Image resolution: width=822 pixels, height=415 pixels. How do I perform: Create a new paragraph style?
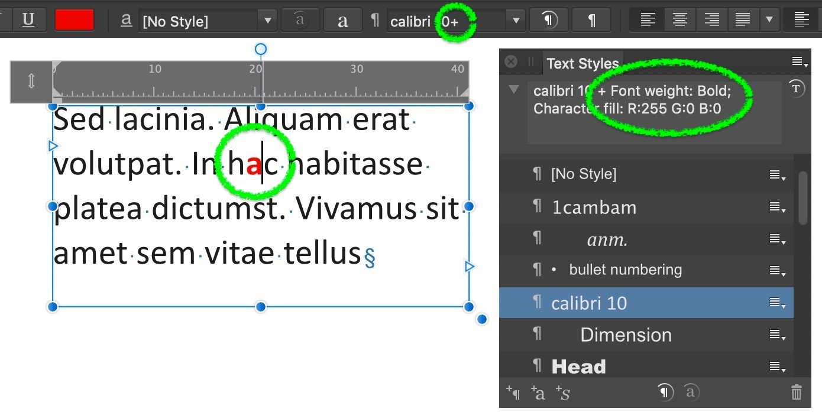click(513, 392)
